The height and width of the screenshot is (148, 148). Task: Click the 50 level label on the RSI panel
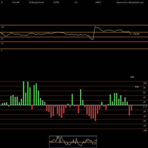coord(2,39)
